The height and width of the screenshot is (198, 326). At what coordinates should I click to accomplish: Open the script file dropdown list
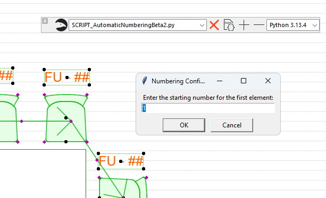pos(202,25)
